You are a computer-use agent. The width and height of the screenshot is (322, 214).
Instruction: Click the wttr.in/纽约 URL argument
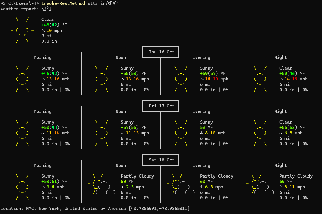click(x=103, y=3)
